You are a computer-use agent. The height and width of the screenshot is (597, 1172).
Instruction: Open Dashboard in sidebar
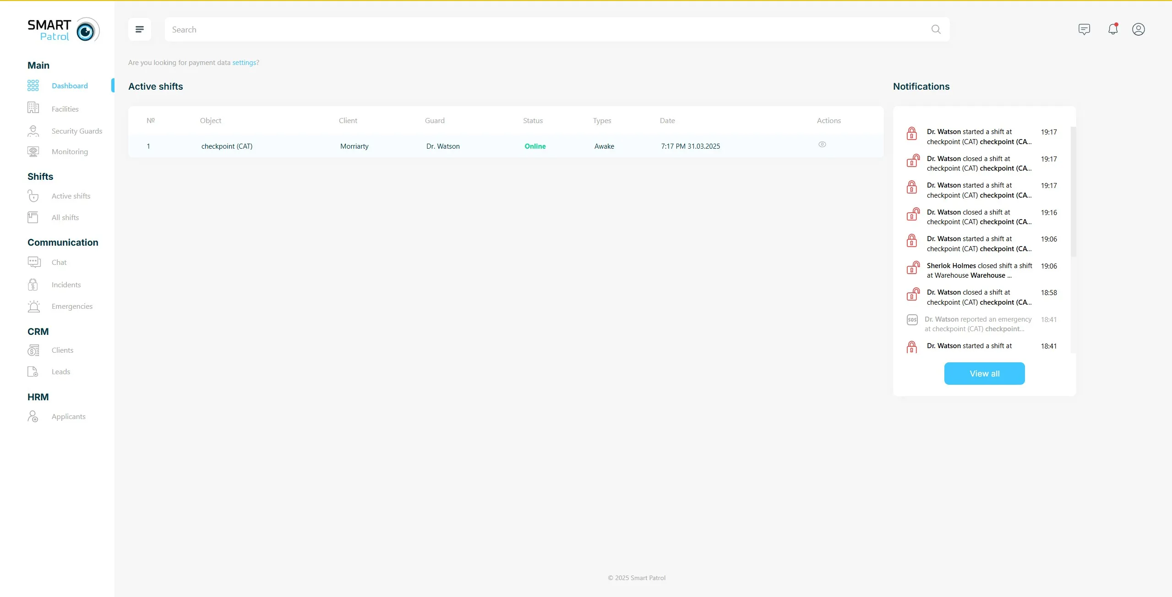[x=70, y=86]
